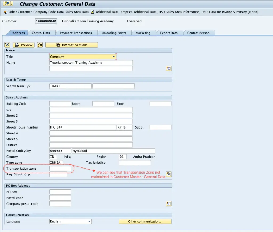Click the icon beside Company postal code field
The height and width of the screenshot is (232, 273).
tap(168, 203)
